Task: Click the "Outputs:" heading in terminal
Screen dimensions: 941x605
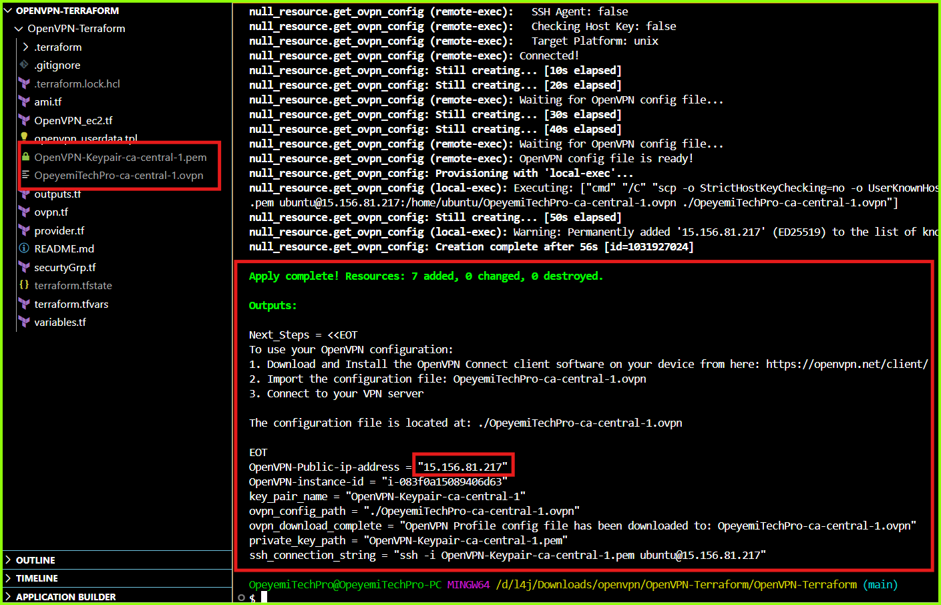Action: [x=272, y=305]
